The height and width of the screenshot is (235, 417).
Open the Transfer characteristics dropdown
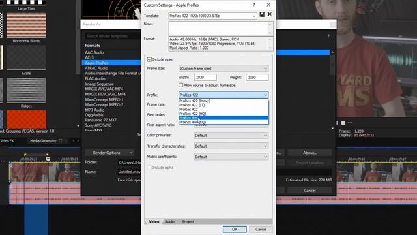[x=231, y=146]
